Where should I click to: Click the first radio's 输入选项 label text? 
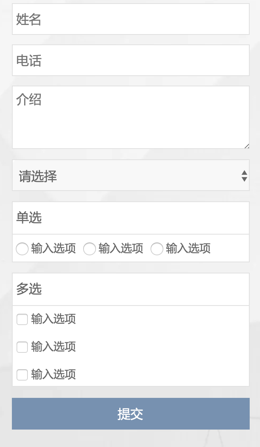point(54,248)
